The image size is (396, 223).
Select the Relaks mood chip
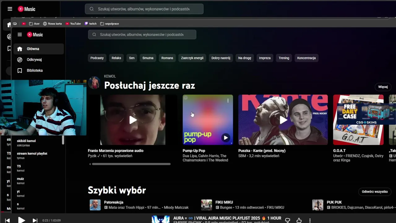[x=116, y=58]
